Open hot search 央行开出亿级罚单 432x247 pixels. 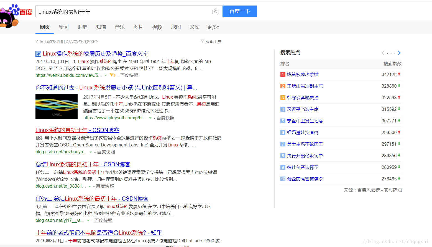(305, 156)
